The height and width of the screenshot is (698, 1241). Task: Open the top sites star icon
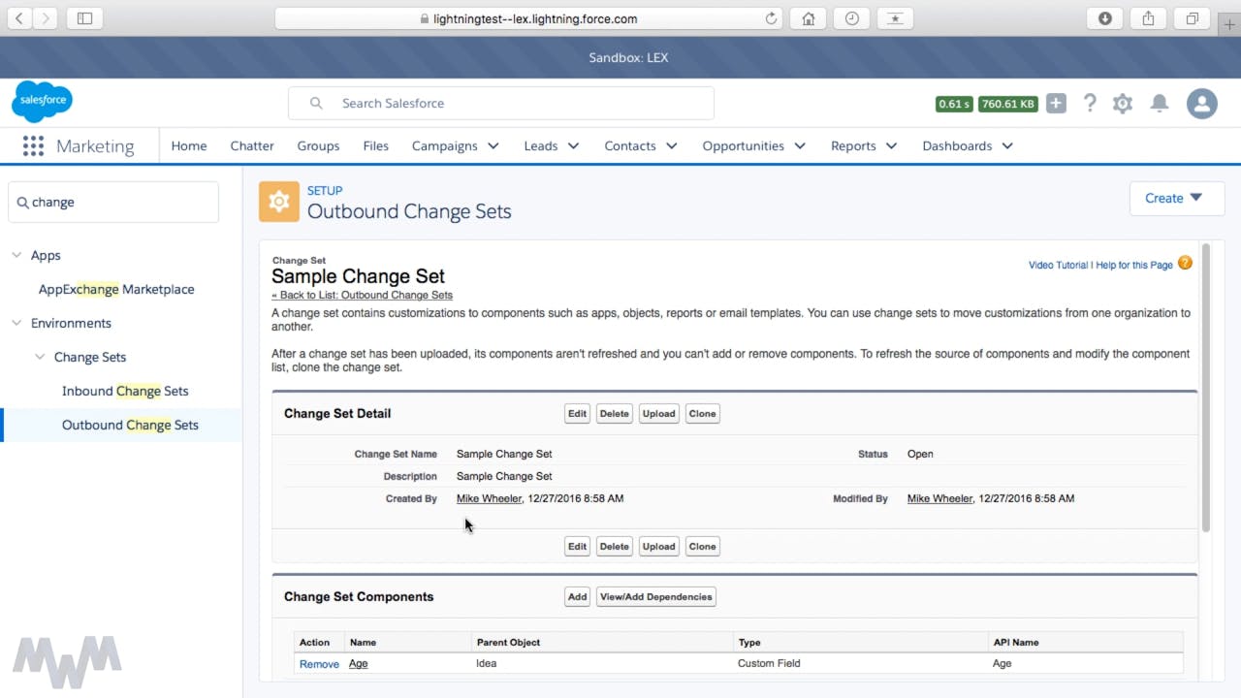point(895,18)
